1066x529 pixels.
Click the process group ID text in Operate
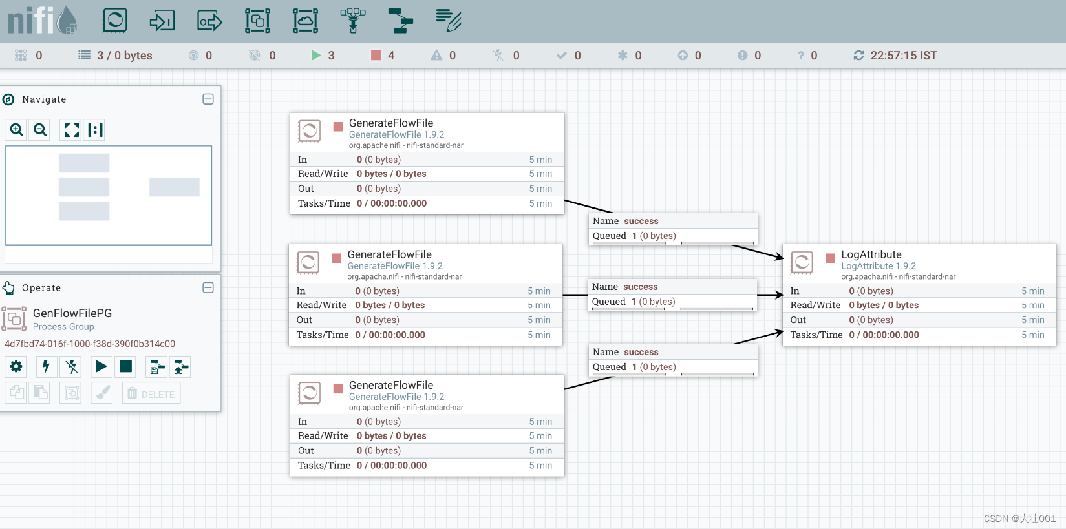(x=90, y=344)
